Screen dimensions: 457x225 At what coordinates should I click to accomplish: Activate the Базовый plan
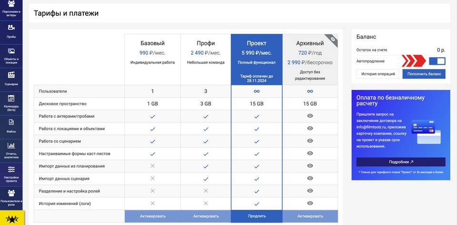tap(153, 216)
